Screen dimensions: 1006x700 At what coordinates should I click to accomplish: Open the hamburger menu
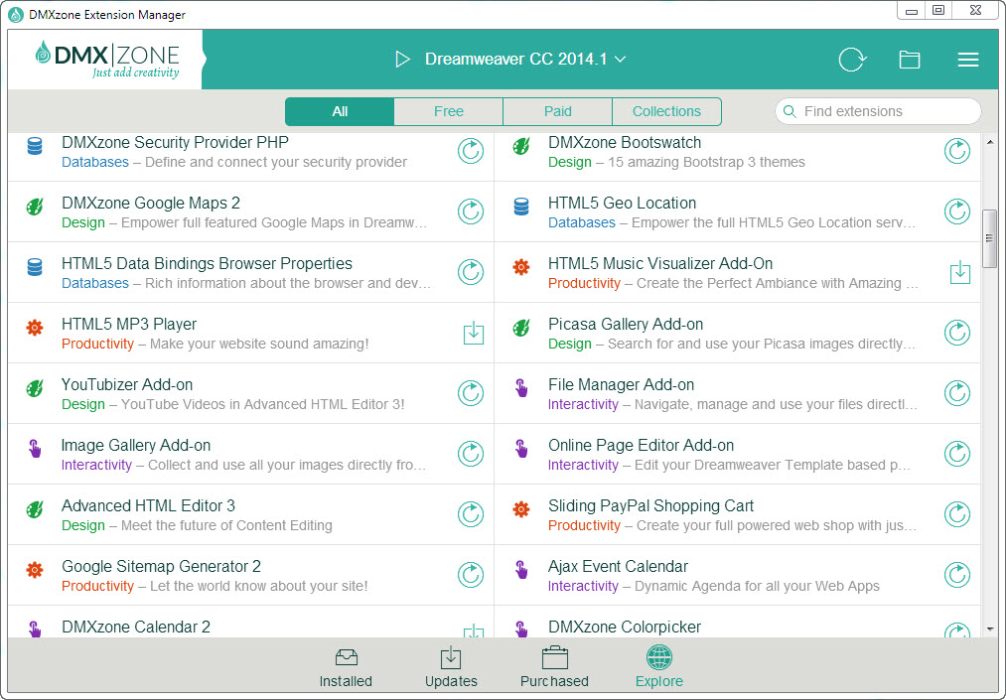click(968, 60)
